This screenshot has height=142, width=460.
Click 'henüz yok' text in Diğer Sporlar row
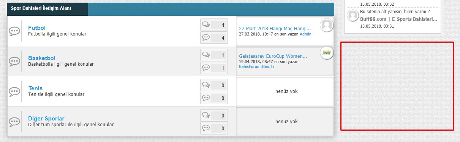coord(286,122)
